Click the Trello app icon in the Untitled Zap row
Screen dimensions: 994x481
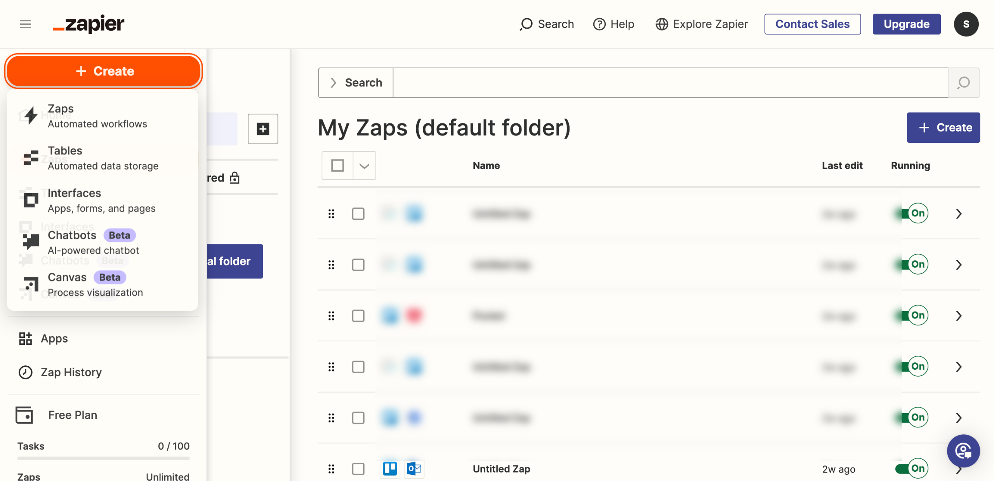[x=390, y=469]
